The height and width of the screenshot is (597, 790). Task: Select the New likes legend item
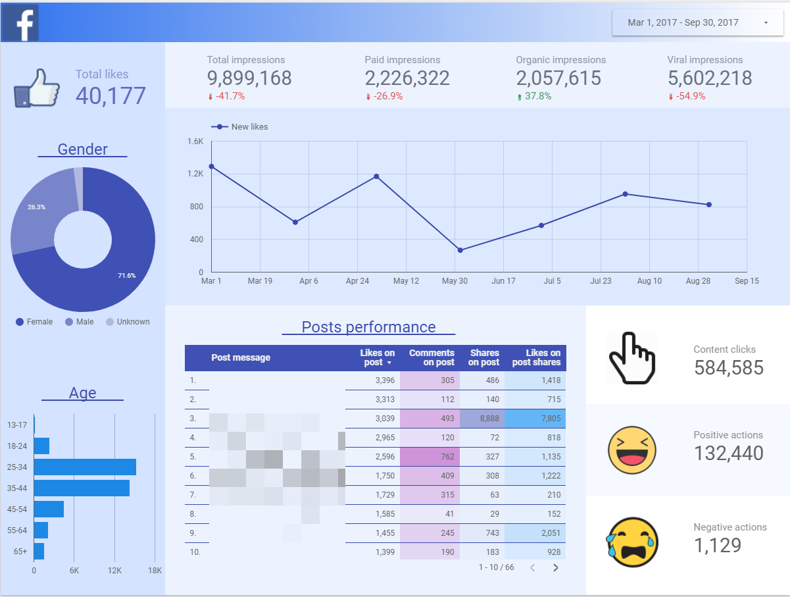[240, 126]
